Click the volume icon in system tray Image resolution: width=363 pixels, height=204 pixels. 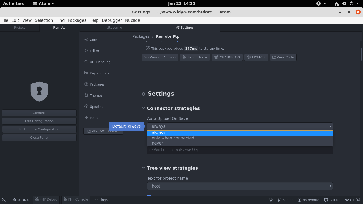(x=344, y=3)
